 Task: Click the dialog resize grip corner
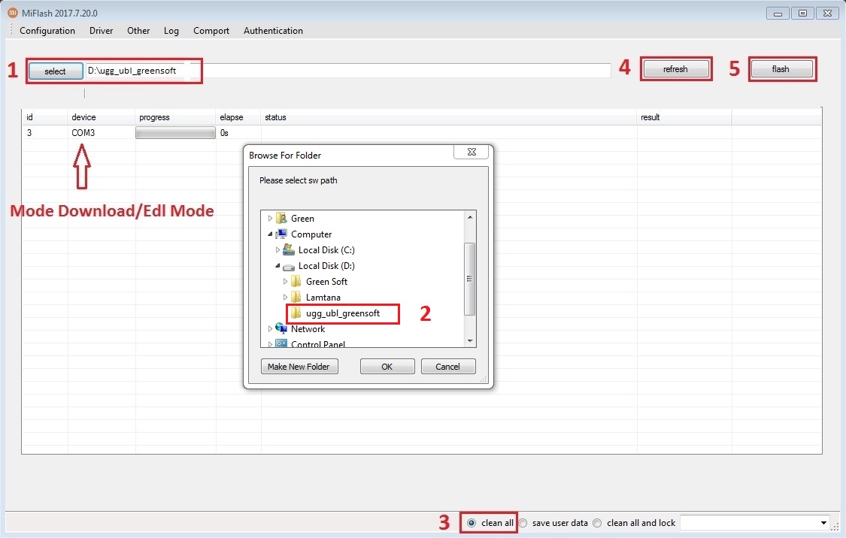click(484, 379)
